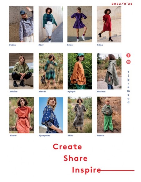Open the #harlem quilted poncho photo
141x182 pixels.
109,71
